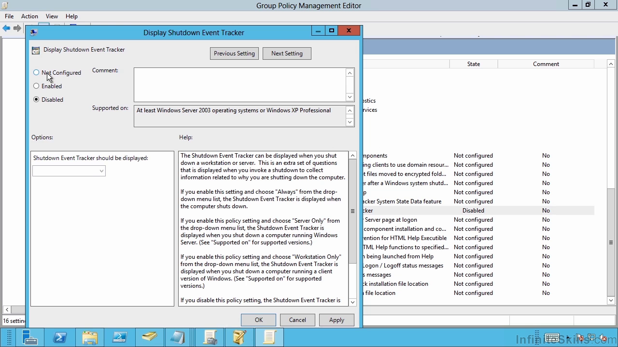Click the dialog title bar system icon
The image size is (618, 347).
click(x=33, y=32)
